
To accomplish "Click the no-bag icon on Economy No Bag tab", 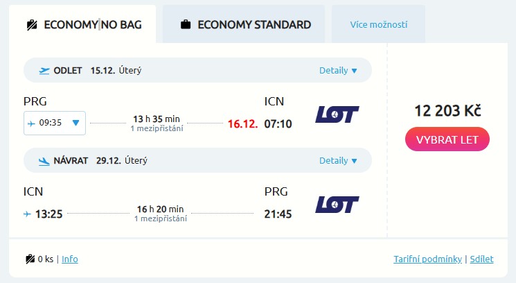I will tap(32, 25).
